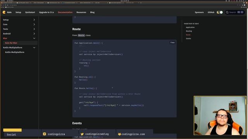Open the Sponsors link
Image resolution: width=248 pixels, height=139 pixels.
pyautogui.click(x=199, y=12)
